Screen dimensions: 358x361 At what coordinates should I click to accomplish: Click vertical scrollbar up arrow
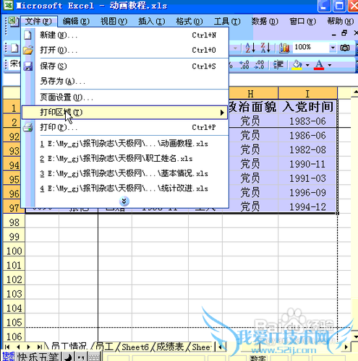(355, 92)
